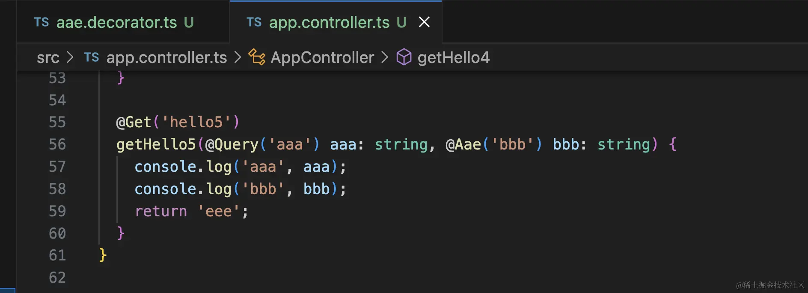Expand the chevron after app.controller.ts breadcrumb

pyautogui.click(x=238, y=57)
